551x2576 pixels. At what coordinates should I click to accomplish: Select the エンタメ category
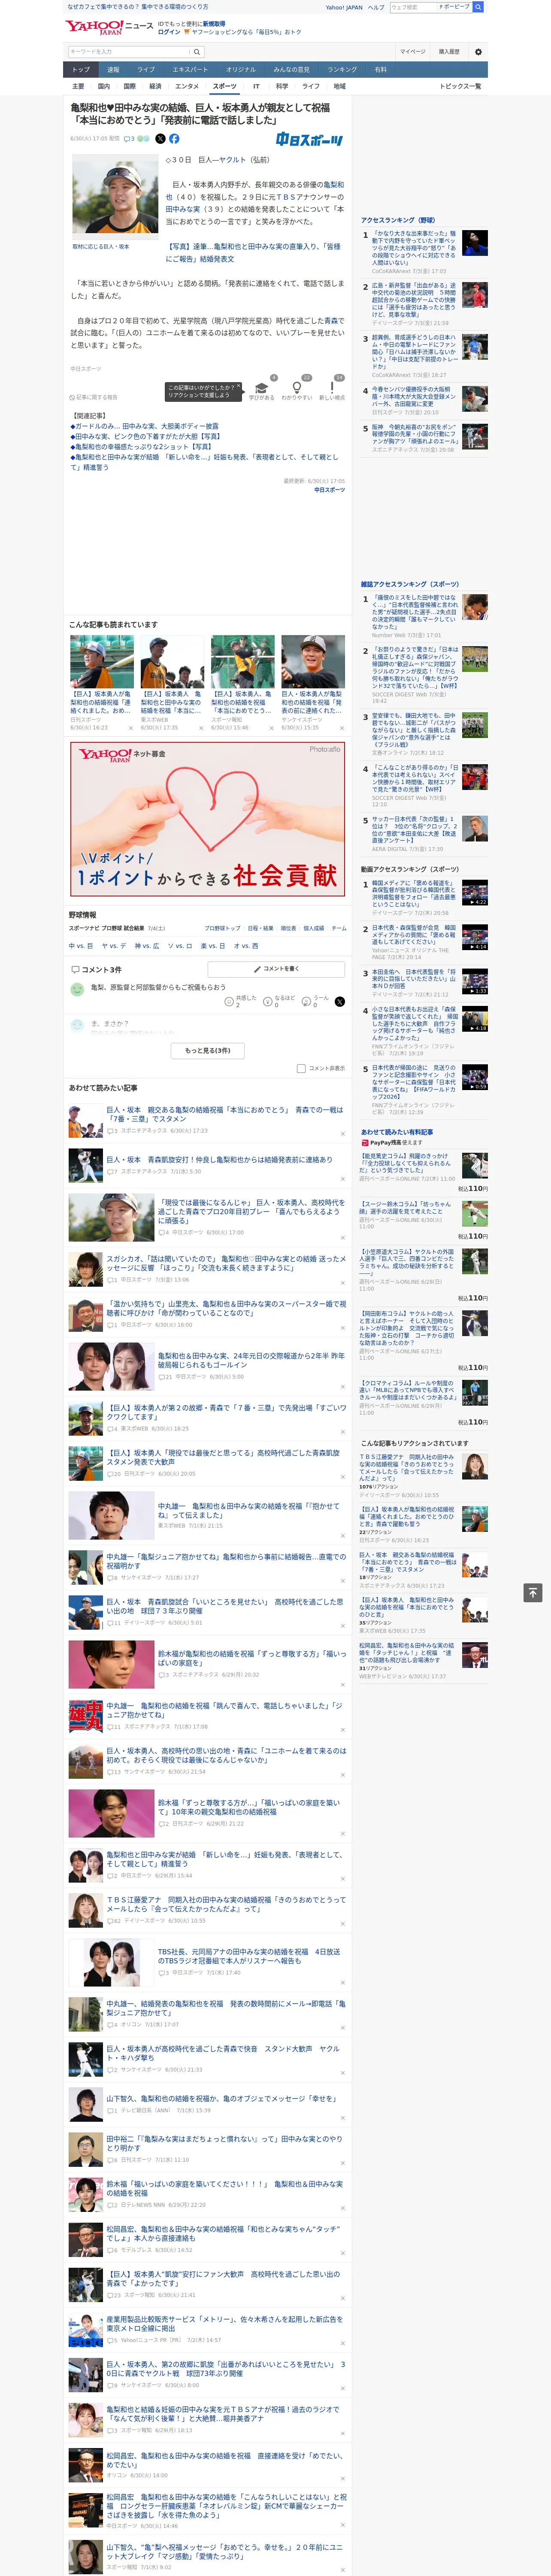[187, 87]
